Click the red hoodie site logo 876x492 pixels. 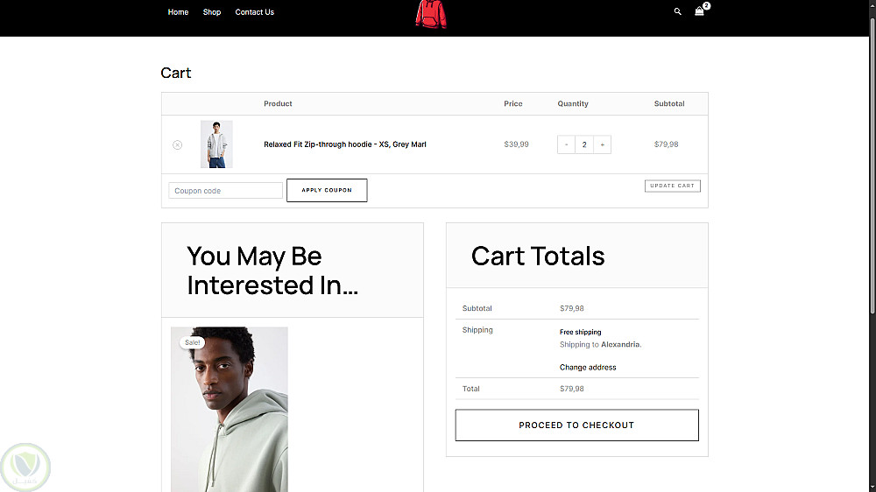tap(430, 15)
